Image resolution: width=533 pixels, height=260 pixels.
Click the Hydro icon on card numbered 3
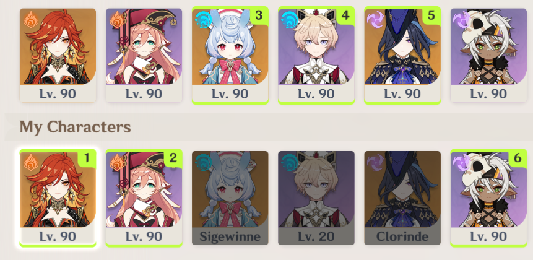coord(202,19)
